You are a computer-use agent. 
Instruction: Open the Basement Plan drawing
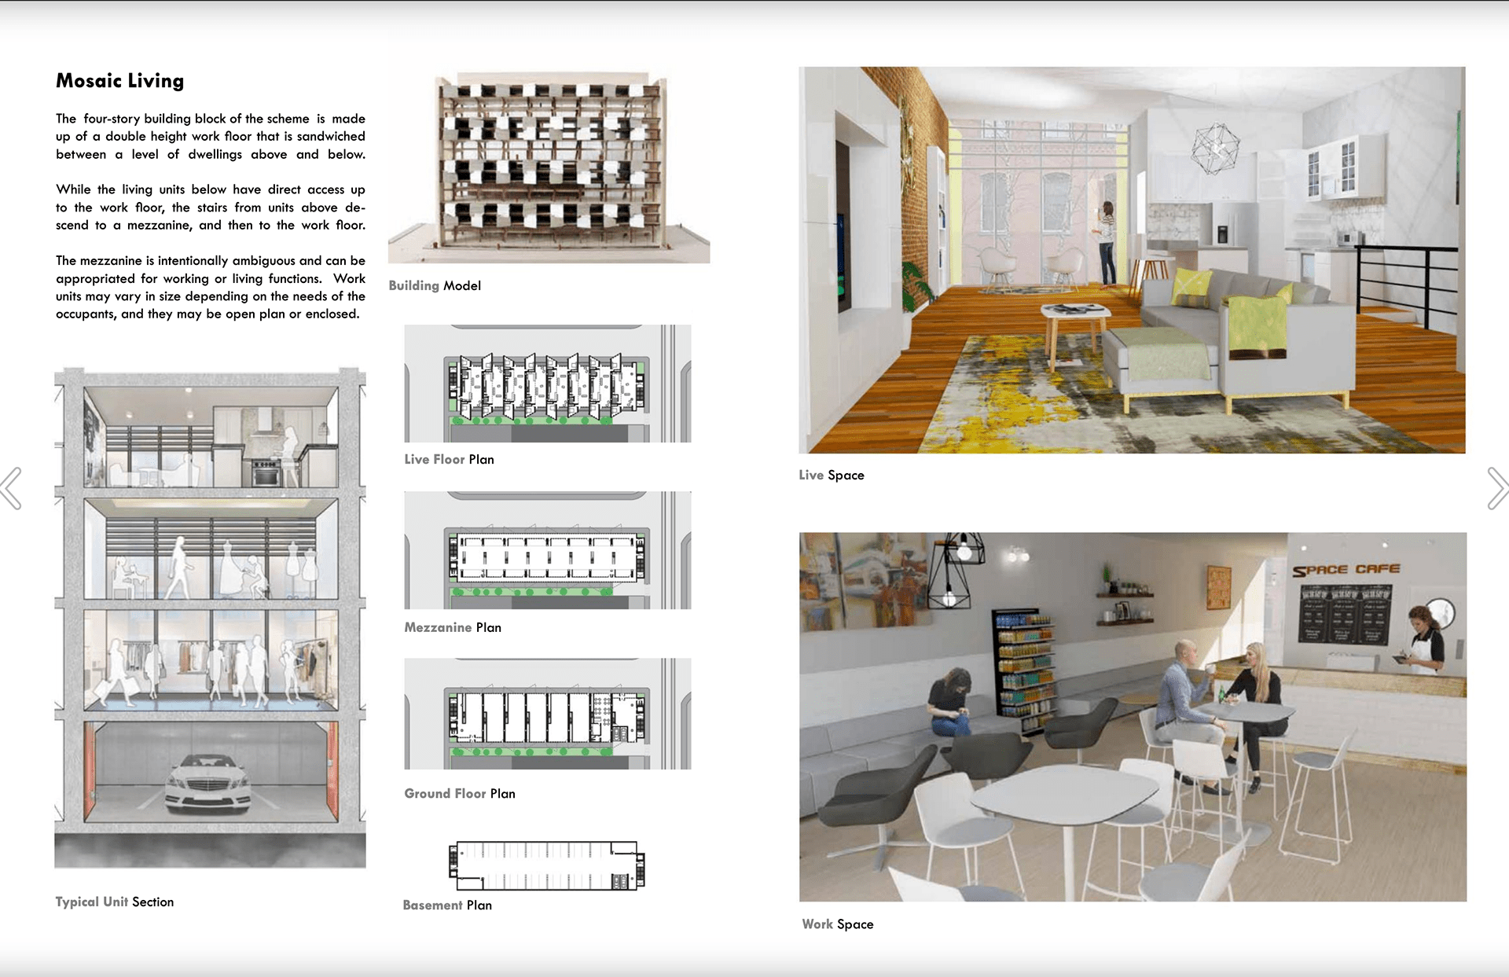pyautogui.click(x=547, y=865)
